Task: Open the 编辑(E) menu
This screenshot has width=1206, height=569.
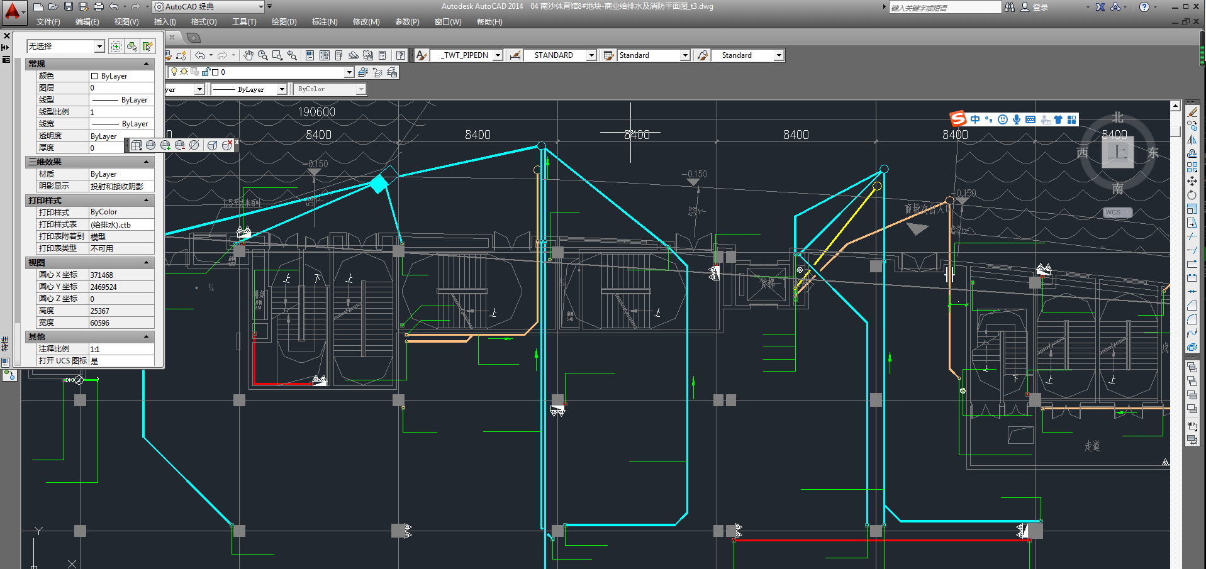Action: click(87, 22)
